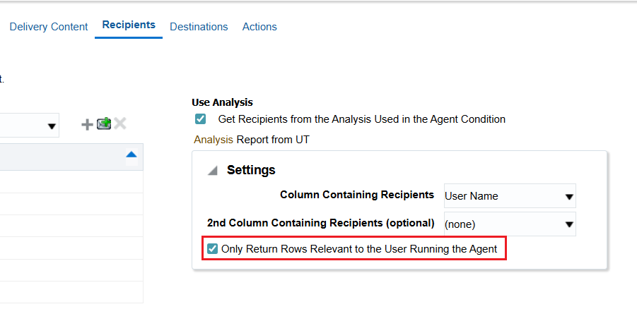
Task: Toggle Get Recipients from the Analysis checkbox
Action: point(200,119)
